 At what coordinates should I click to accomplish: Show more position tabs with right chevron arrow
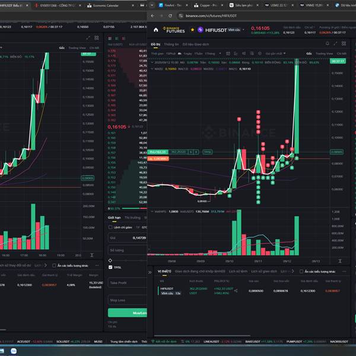[293, 271]
